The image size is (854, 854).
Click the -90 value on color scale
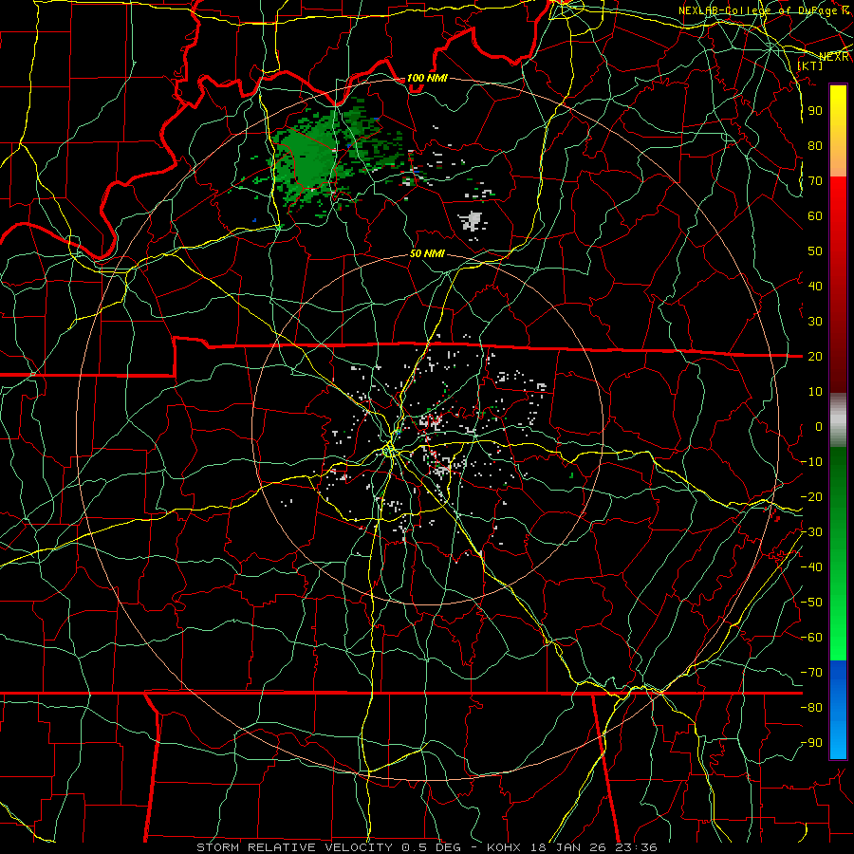pyautogui.click(x=811, y=743)
